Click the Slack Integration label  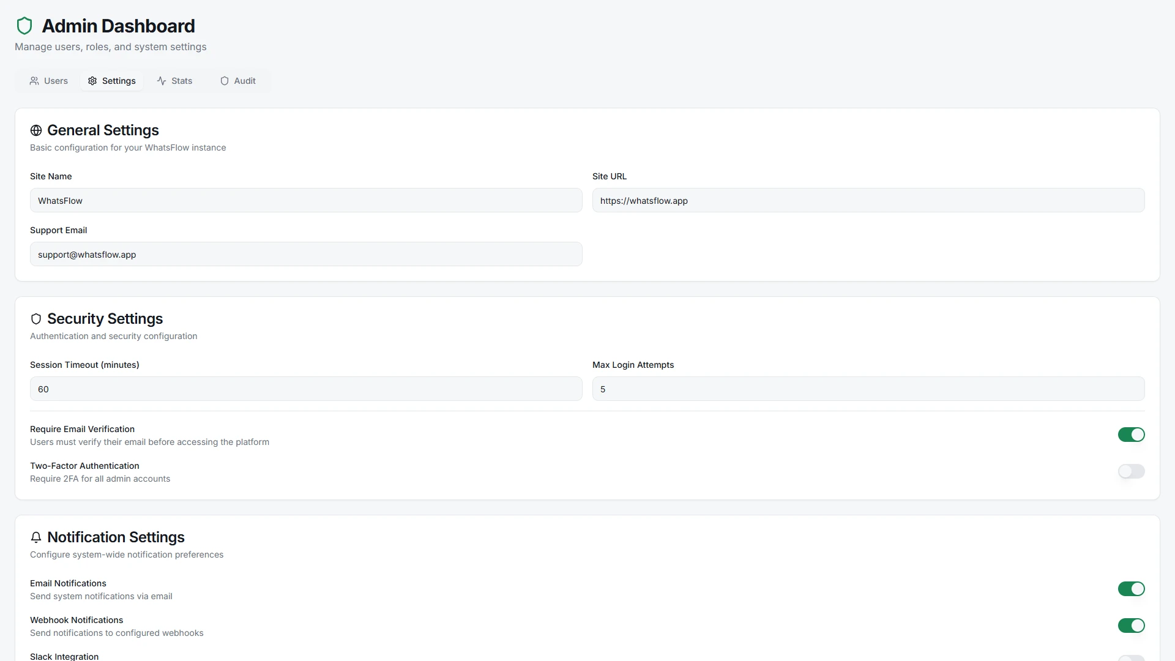[64, 656]
